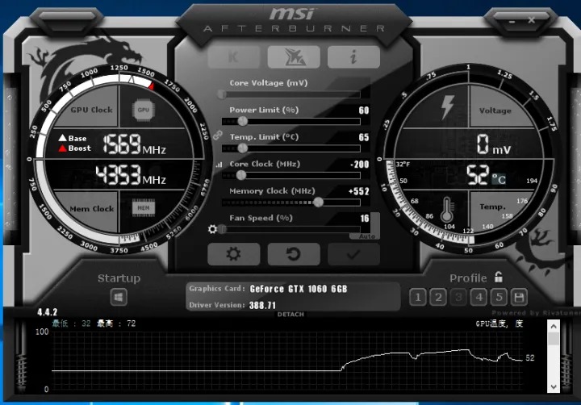Click the Power Limit slider handle

coord(243,121)
